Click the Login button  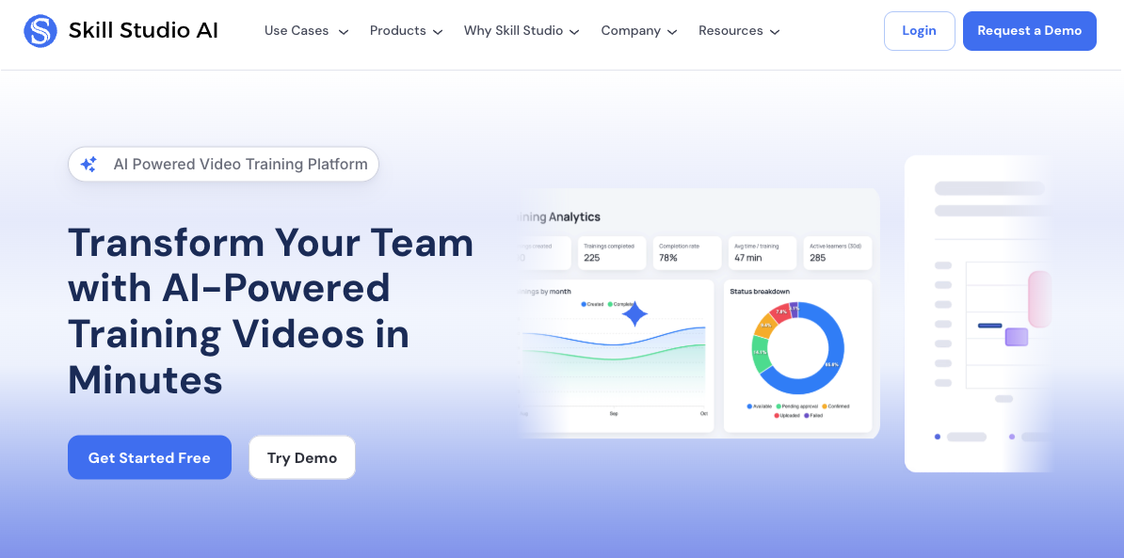tap(919, 31)
